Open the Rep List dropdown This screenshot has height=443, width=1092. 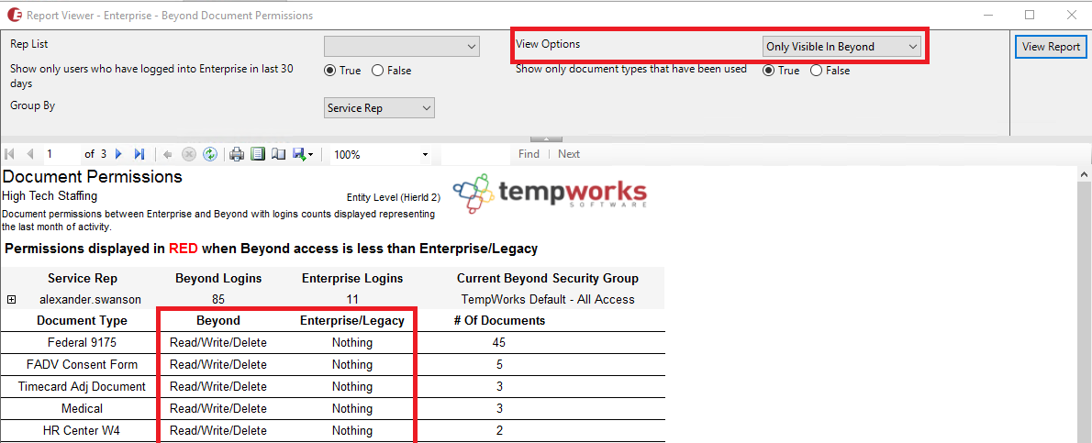pyautogui.click(x=402, y=47)
